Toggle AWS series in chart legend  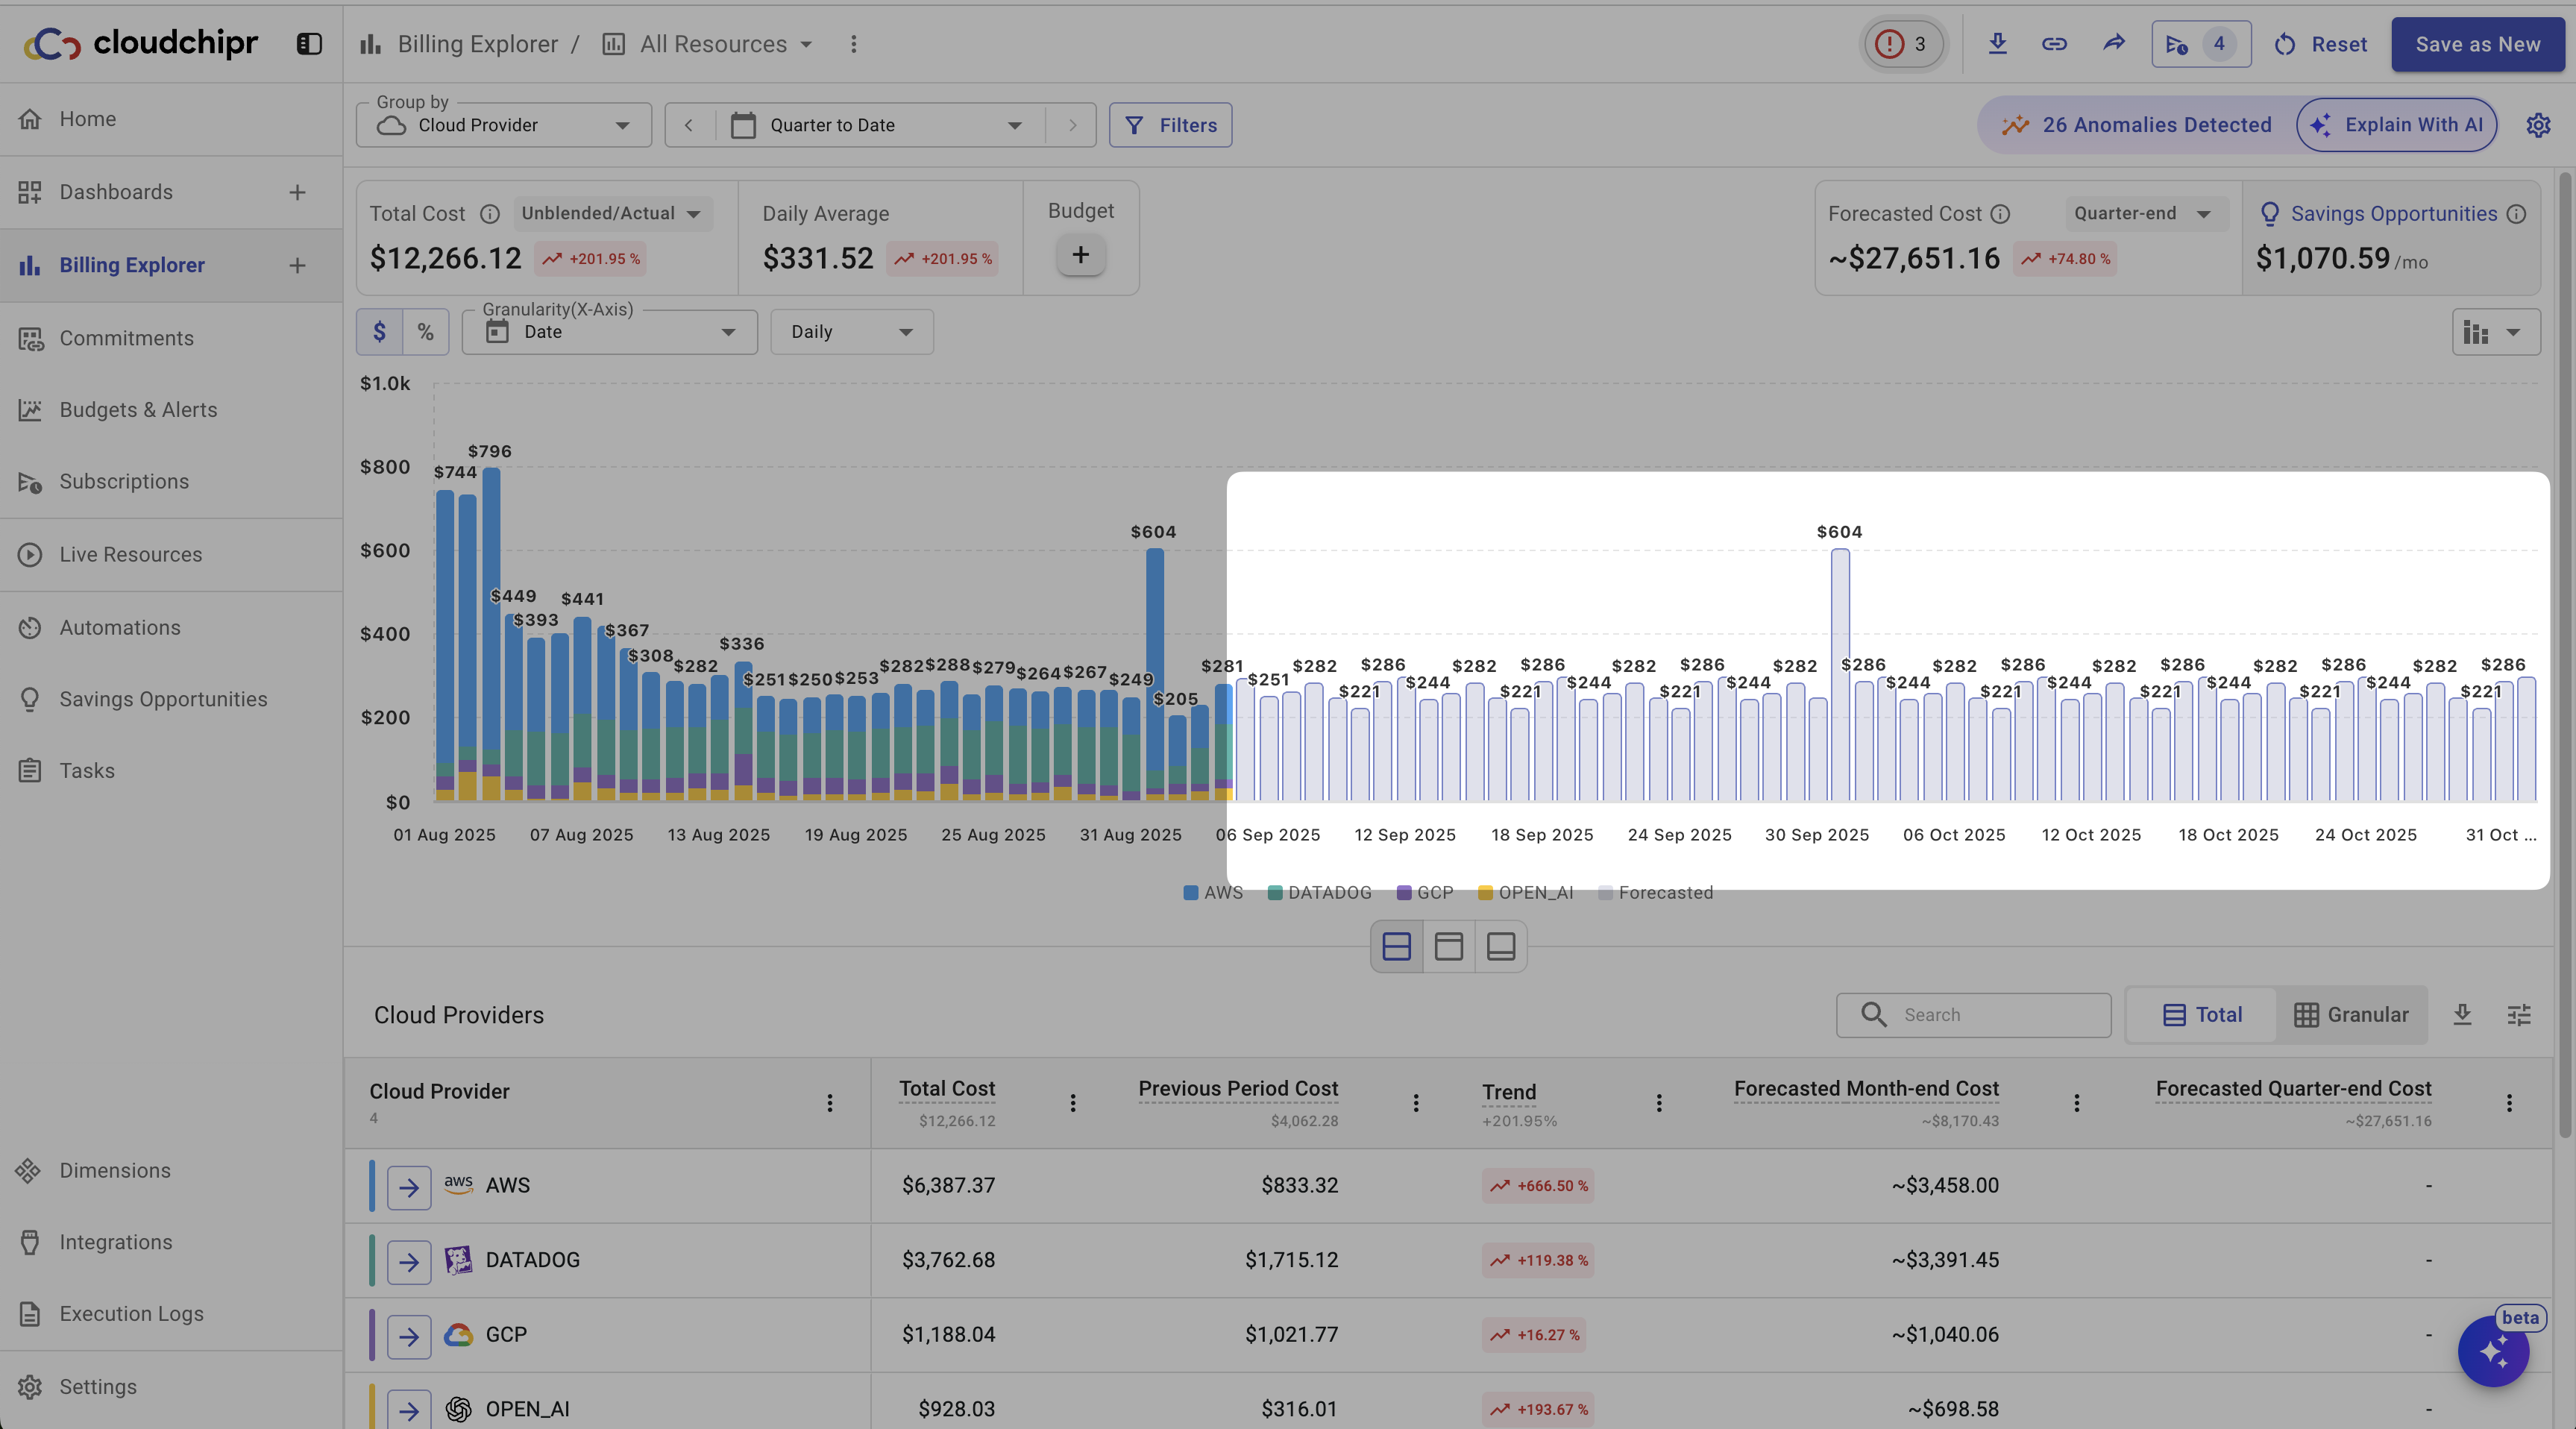tap(1213, 892)
